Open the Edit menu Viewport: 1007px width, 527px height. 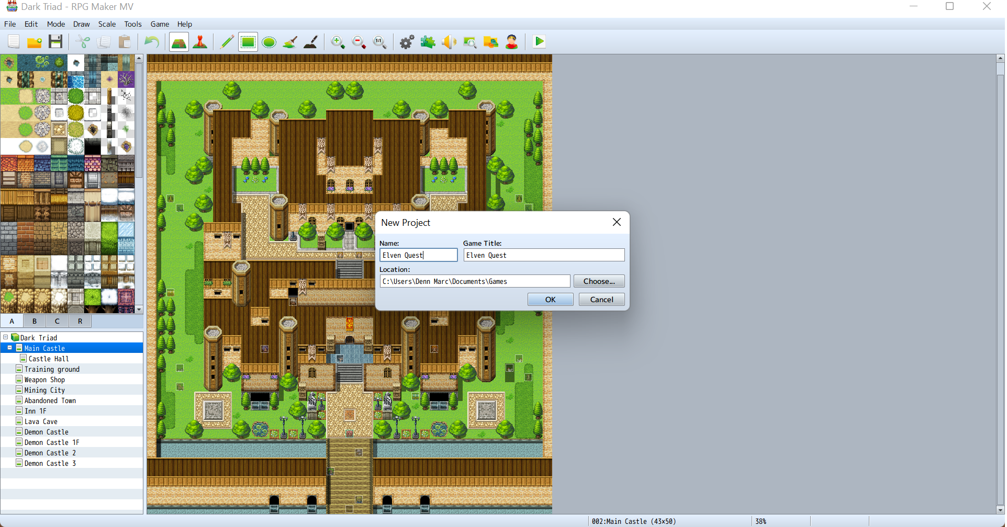(31, 24)
